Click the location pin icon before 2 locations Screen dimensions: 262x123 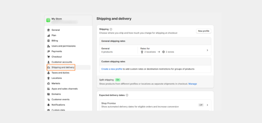(142, 52)
